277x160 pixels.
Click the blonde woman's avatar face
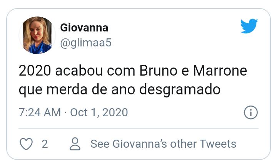coord(37,32)
